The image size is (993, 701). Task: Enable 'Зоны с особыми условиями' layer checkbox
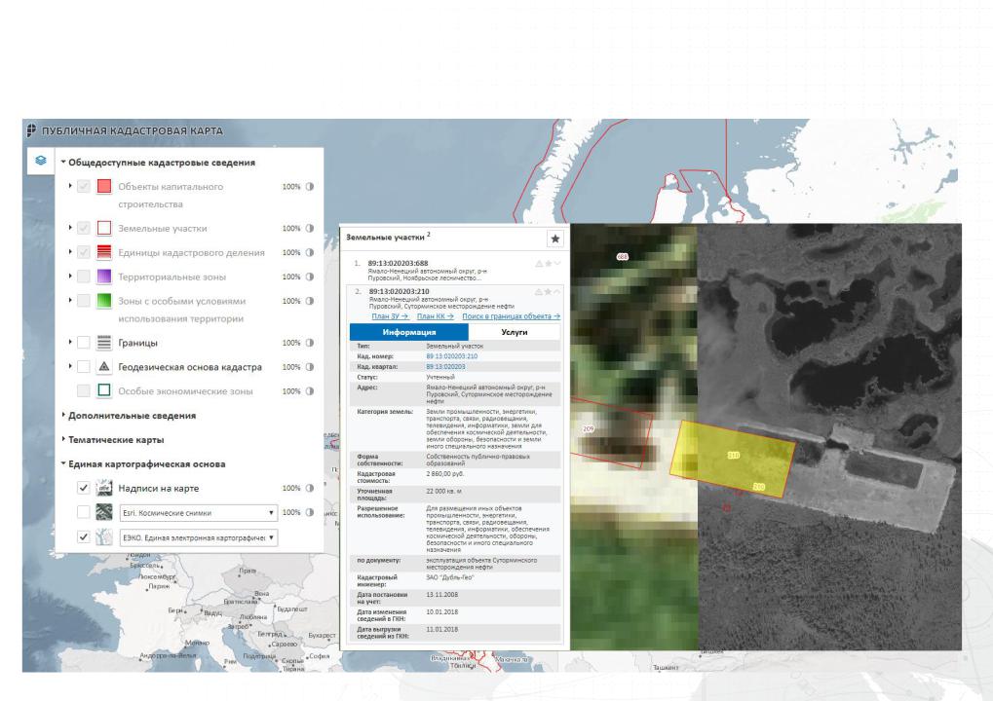coord(84,301)
